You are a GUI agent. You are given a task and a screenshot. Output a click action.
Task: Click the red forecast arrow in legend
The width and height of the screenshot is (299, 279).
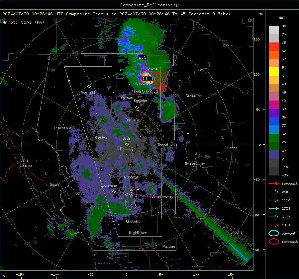(274, 183)
